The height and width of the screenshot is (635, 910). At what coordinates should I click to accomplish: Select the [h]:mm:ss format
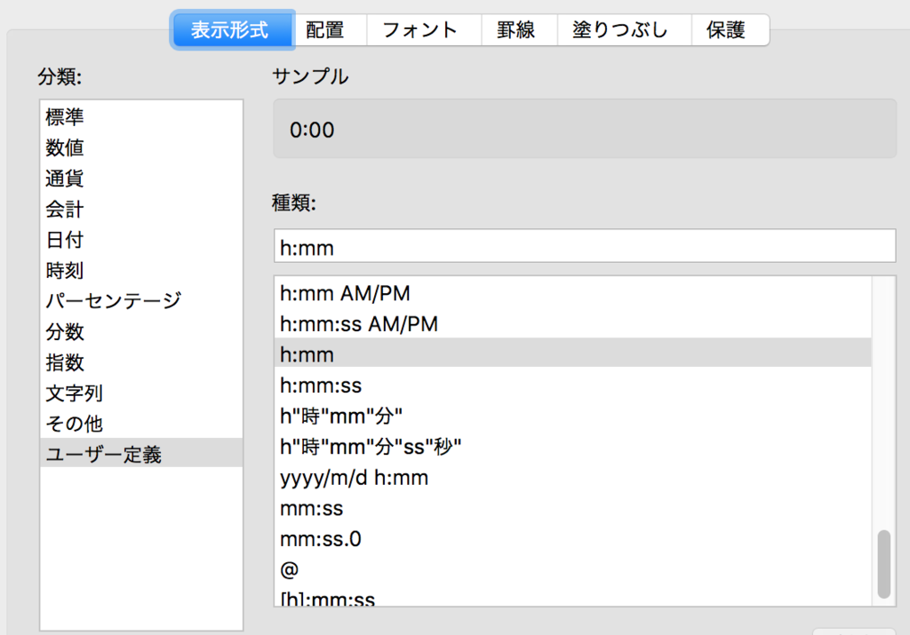pos(573,598)
